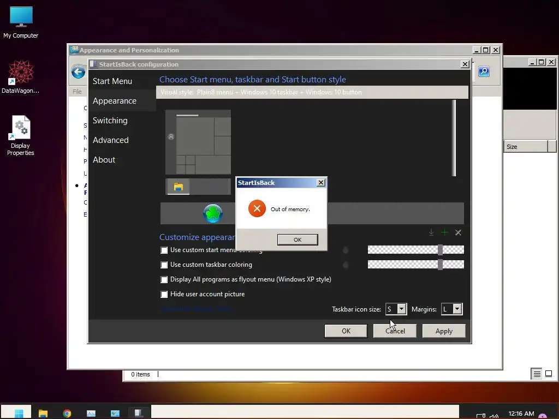This screenshot has width=559, height=419.
Task: Switch to large icons view in the back window
Action: [549, 374]
